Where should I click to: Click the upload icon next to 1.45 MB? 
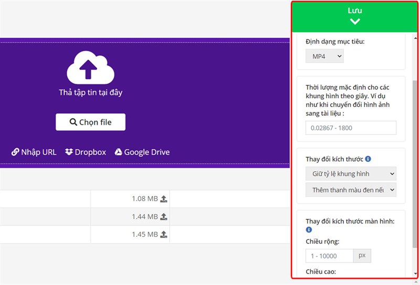pyautogui.click(x=164, y=235)
